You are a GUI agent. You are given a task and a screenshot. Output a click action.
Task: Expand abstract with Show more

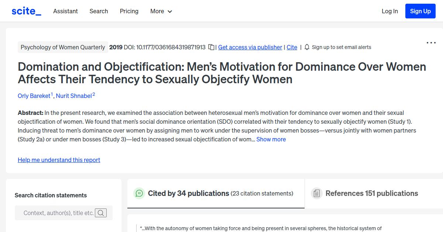pos(271,139)
